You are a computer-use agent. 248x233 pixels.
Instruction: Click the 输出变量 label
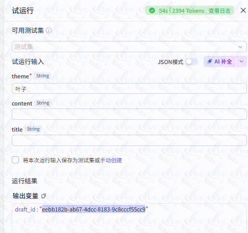point(26,196)
